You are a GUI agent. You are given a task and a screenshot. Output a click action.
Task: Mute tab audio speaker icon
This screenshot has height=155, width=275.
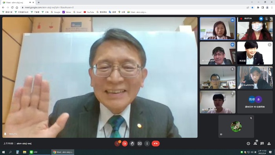(30, 2)
